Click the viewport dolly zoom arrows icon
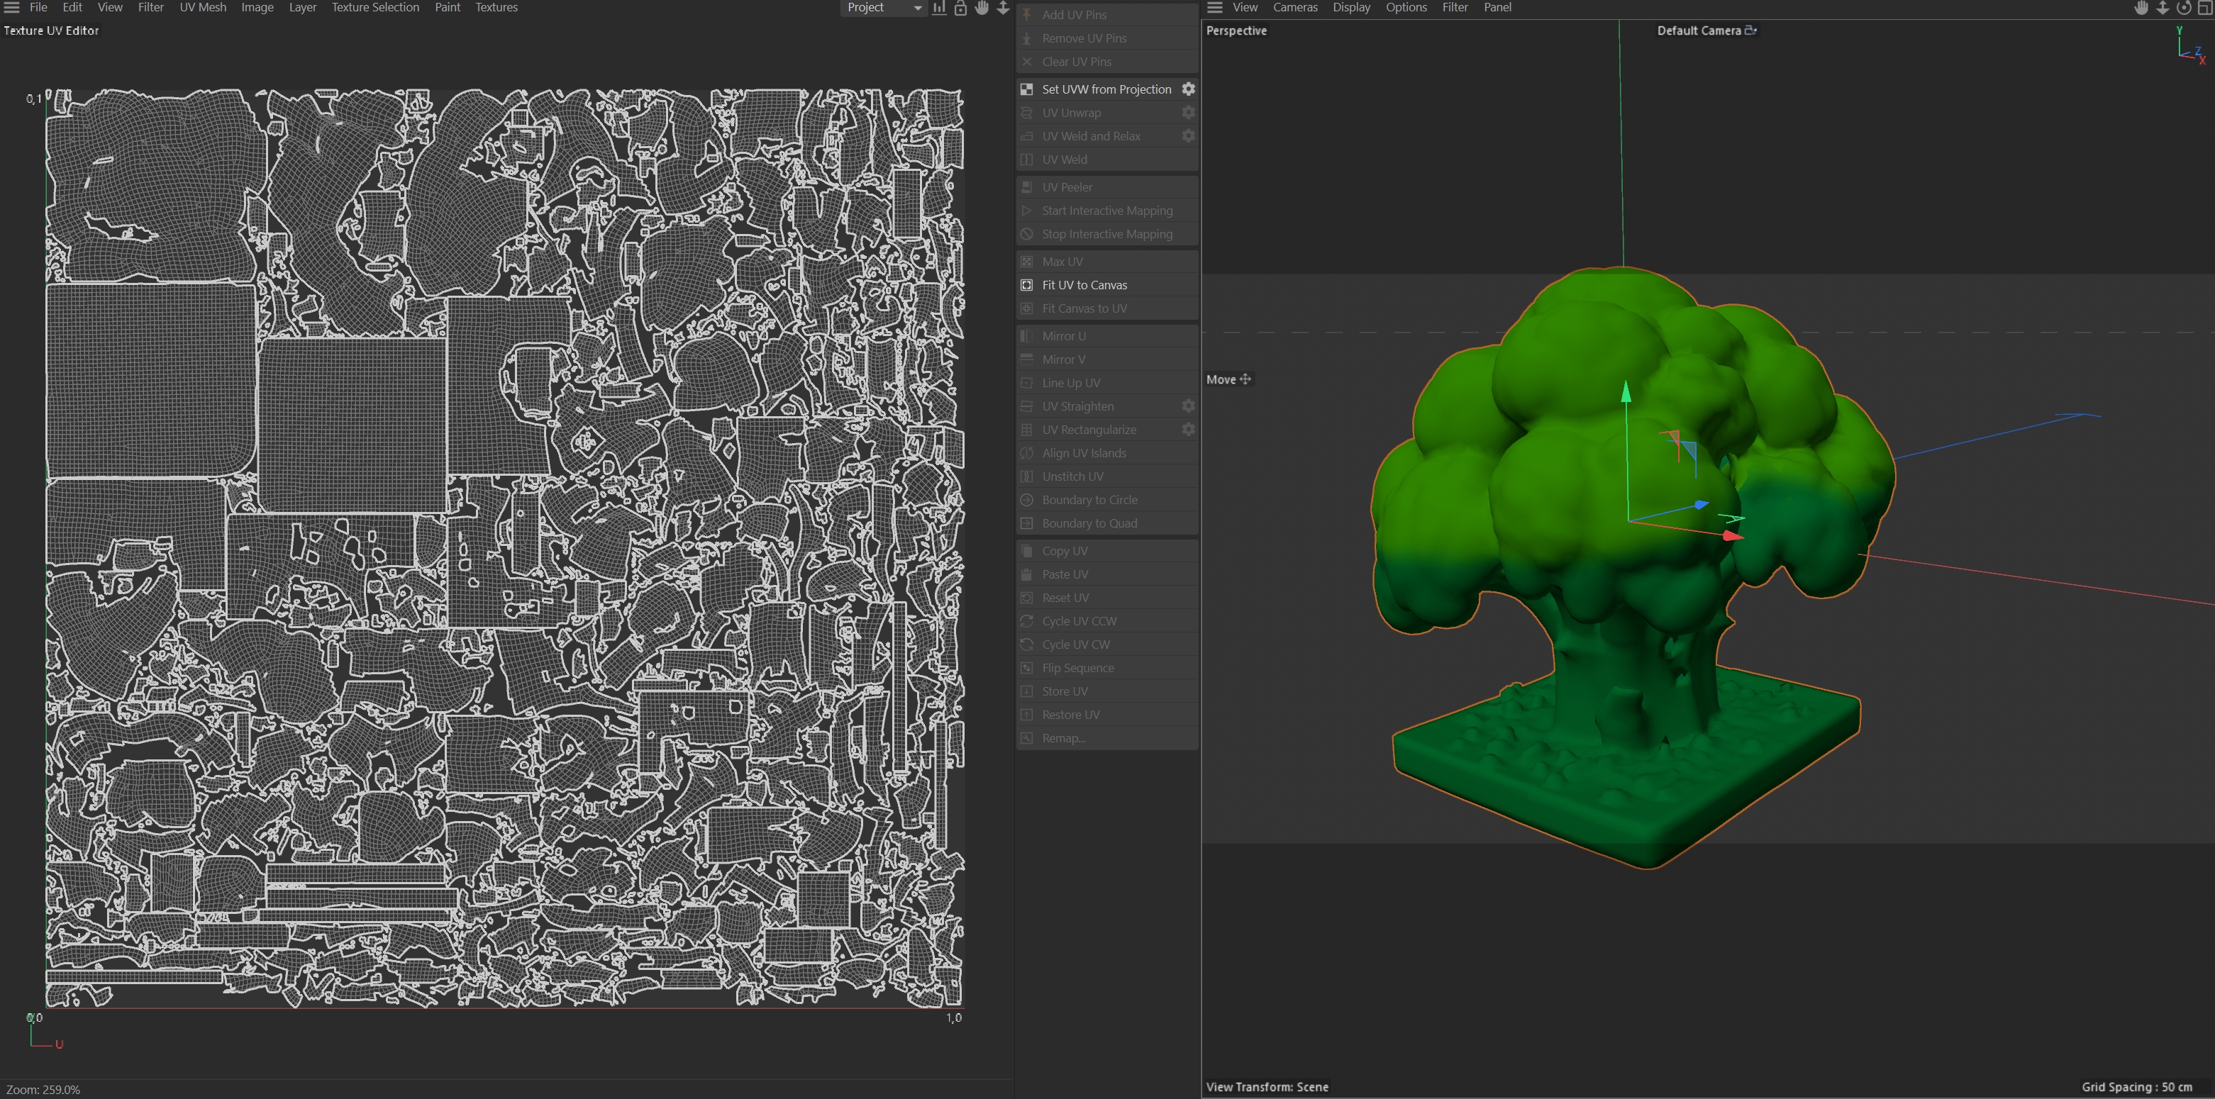The height and width of the screenshot is (1099, 2215). [x=2162, y=8]
